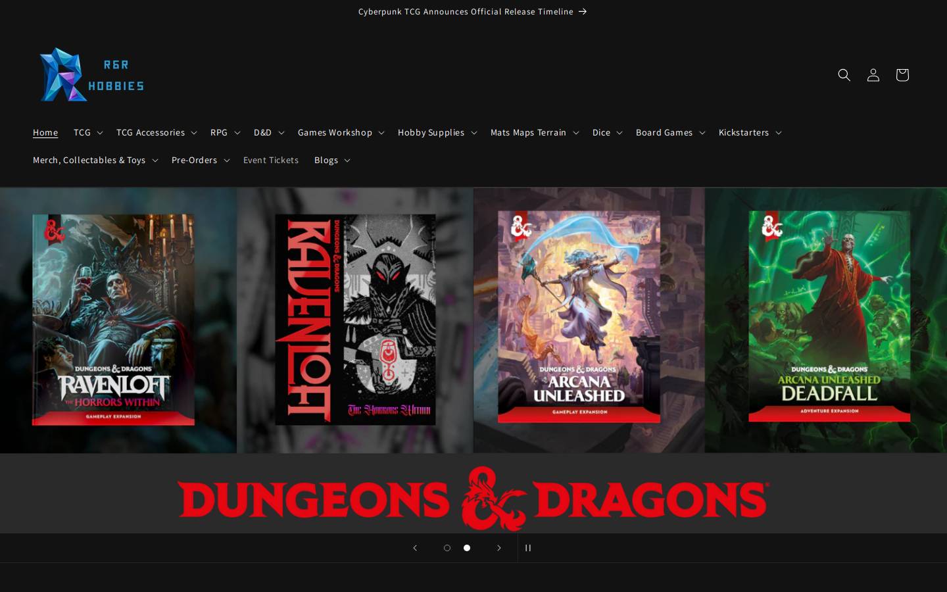The image size is (947, 592).
Task: Expand the Mats Maps Terrain dropdown
Action: coord(535,133)
